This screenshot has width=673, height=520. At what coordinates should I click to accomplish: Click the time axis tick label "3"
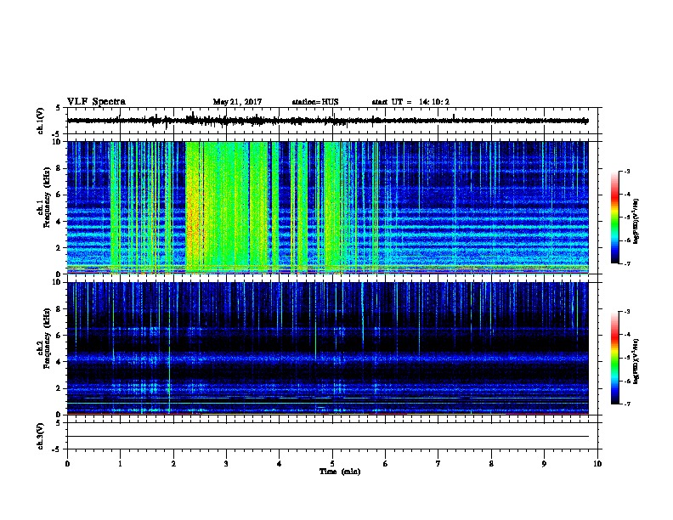(x=226, y=464)
